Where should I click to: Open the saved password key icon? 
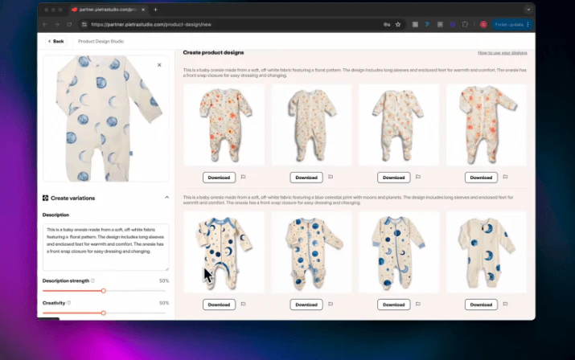pos(387,25)
